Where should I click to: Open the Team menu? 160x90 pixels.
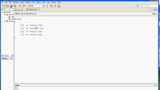(x=43, y=2)
